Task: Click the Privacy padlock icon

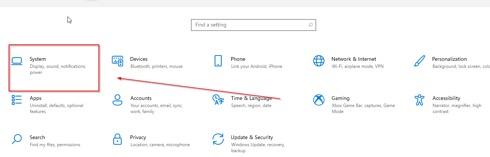Action: coord(117,139)
